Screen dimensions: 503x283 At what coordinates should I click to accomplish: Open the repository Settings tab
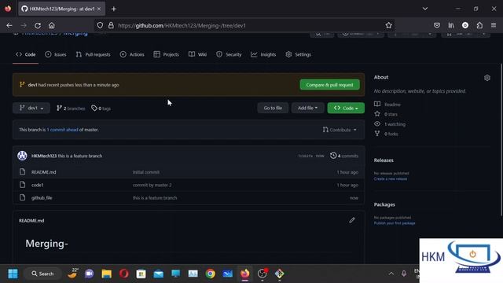coord(299,54)
